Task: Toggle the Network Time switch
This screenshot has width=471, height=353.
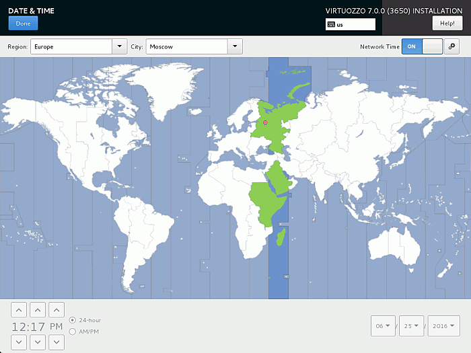Action: tap(422, 46)
